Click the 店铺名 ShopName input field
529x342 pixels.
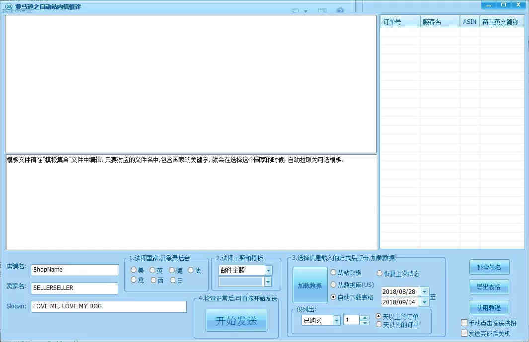point(75,270)
